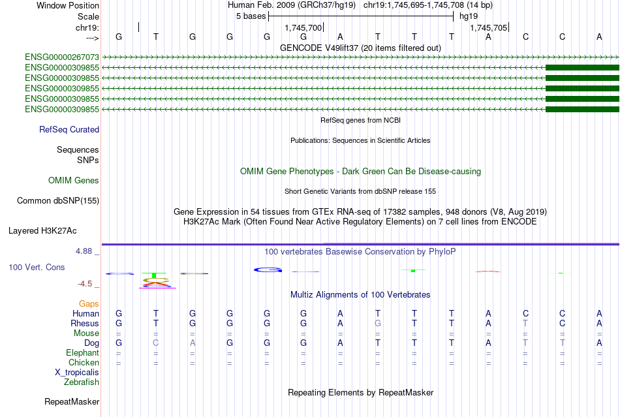Click the OMIM Genes track label
This screenshot has width=620, height=417.
[74, 181]
